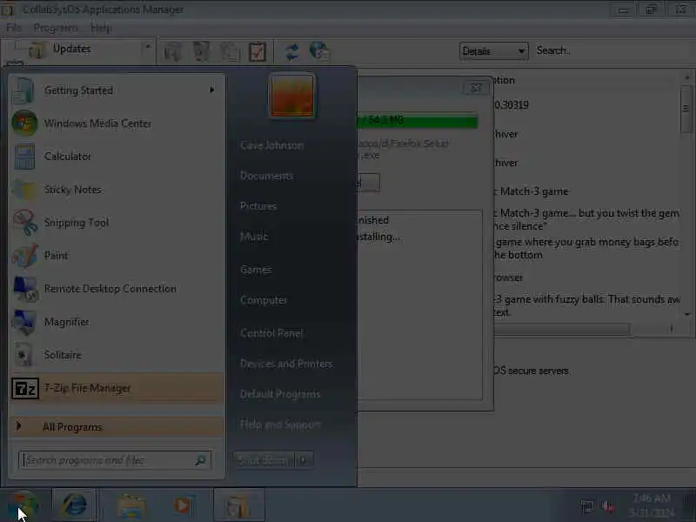Open Shut down options arrow

point(304,460)
